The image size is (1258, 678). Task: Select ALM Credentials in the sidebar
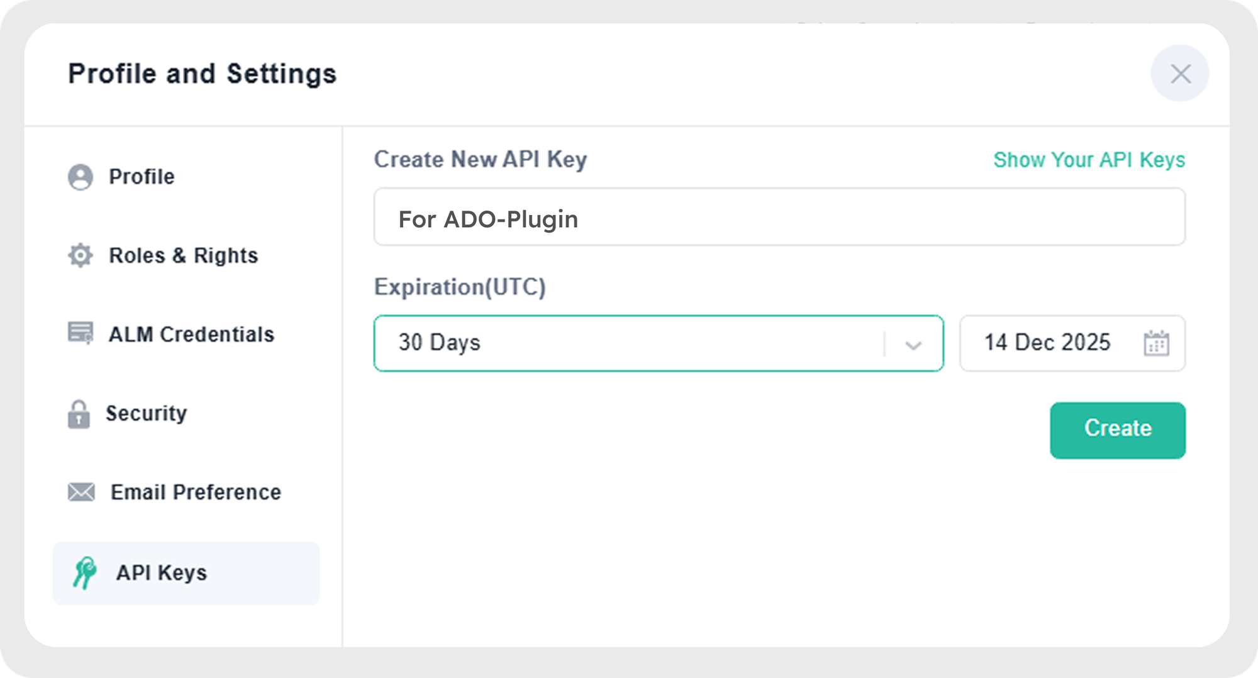pyautogui.click(x=191, y=334)
